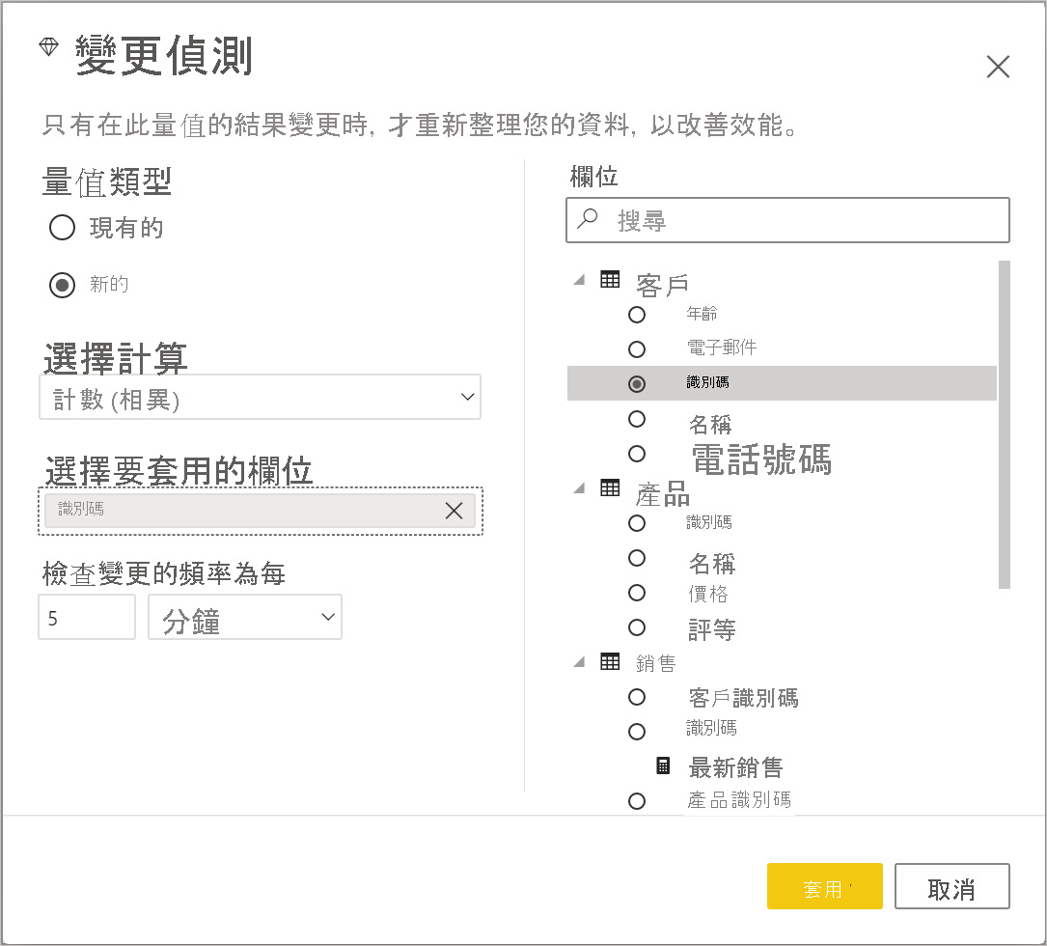Click the fields list vertical scrollbar
Viewport: 1047px width, 946px height.
click(1004, 425)
